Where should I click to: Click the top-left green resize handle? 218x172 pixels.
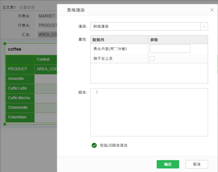(5, 44)
